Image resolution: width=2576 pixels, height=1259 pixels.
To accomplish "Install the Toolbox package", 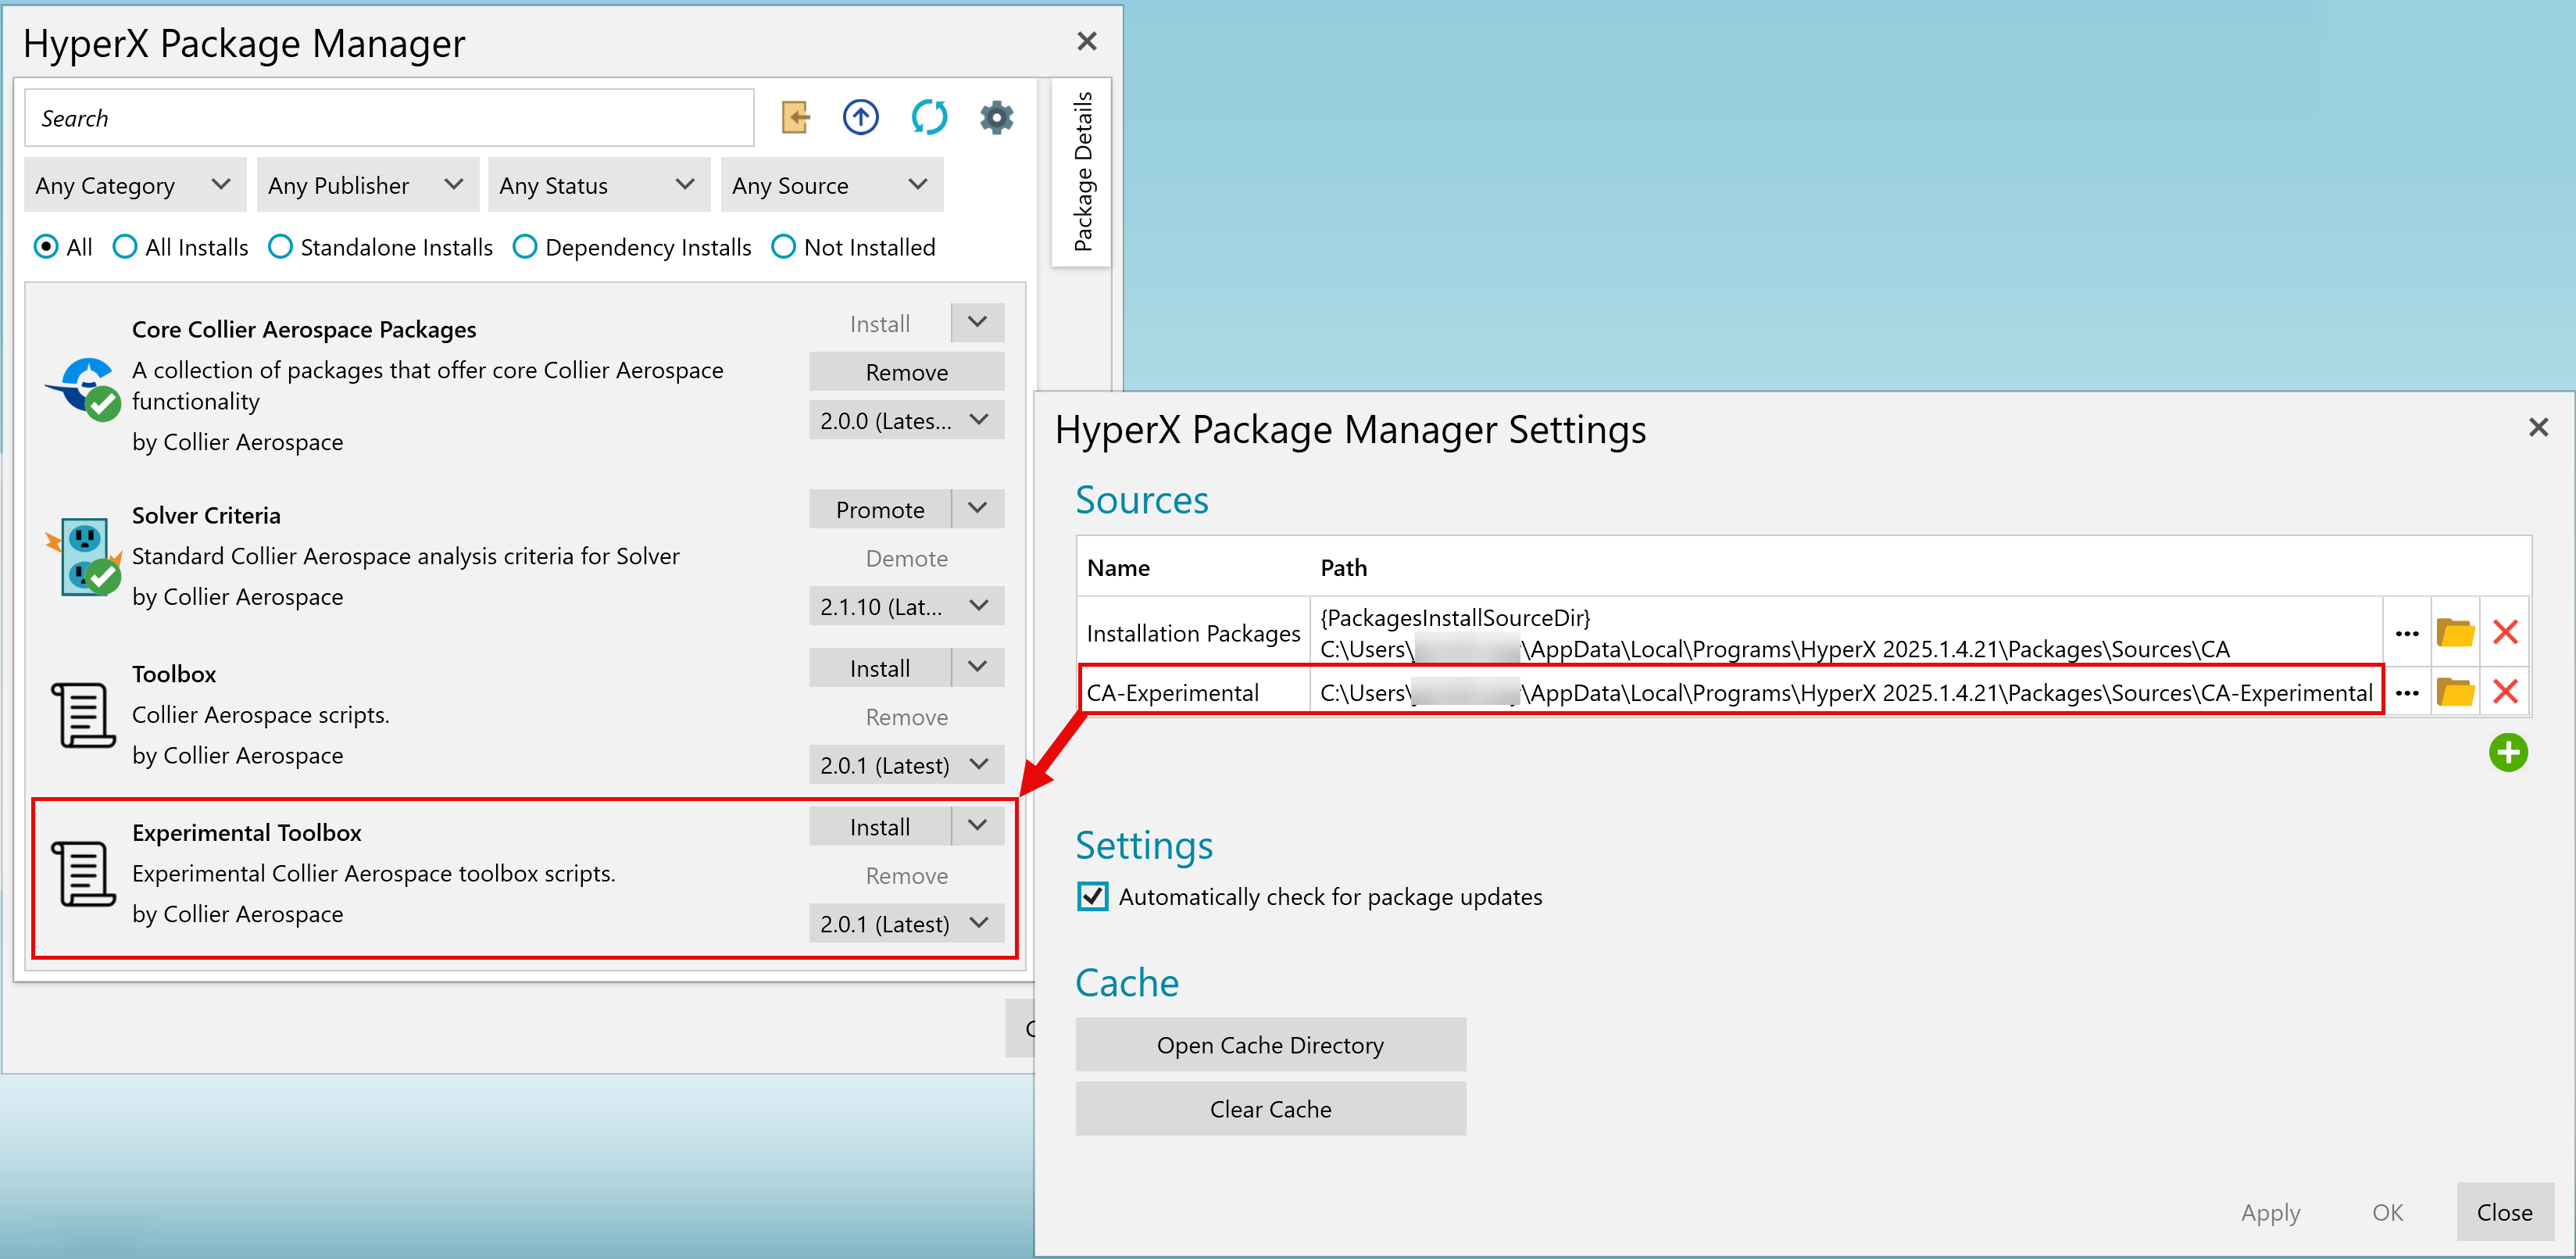I will click(880, 668).
